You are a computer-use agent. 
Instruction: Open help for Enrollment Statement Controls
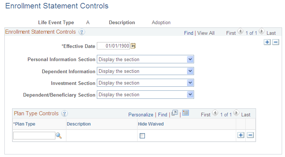tap(82, 32)
